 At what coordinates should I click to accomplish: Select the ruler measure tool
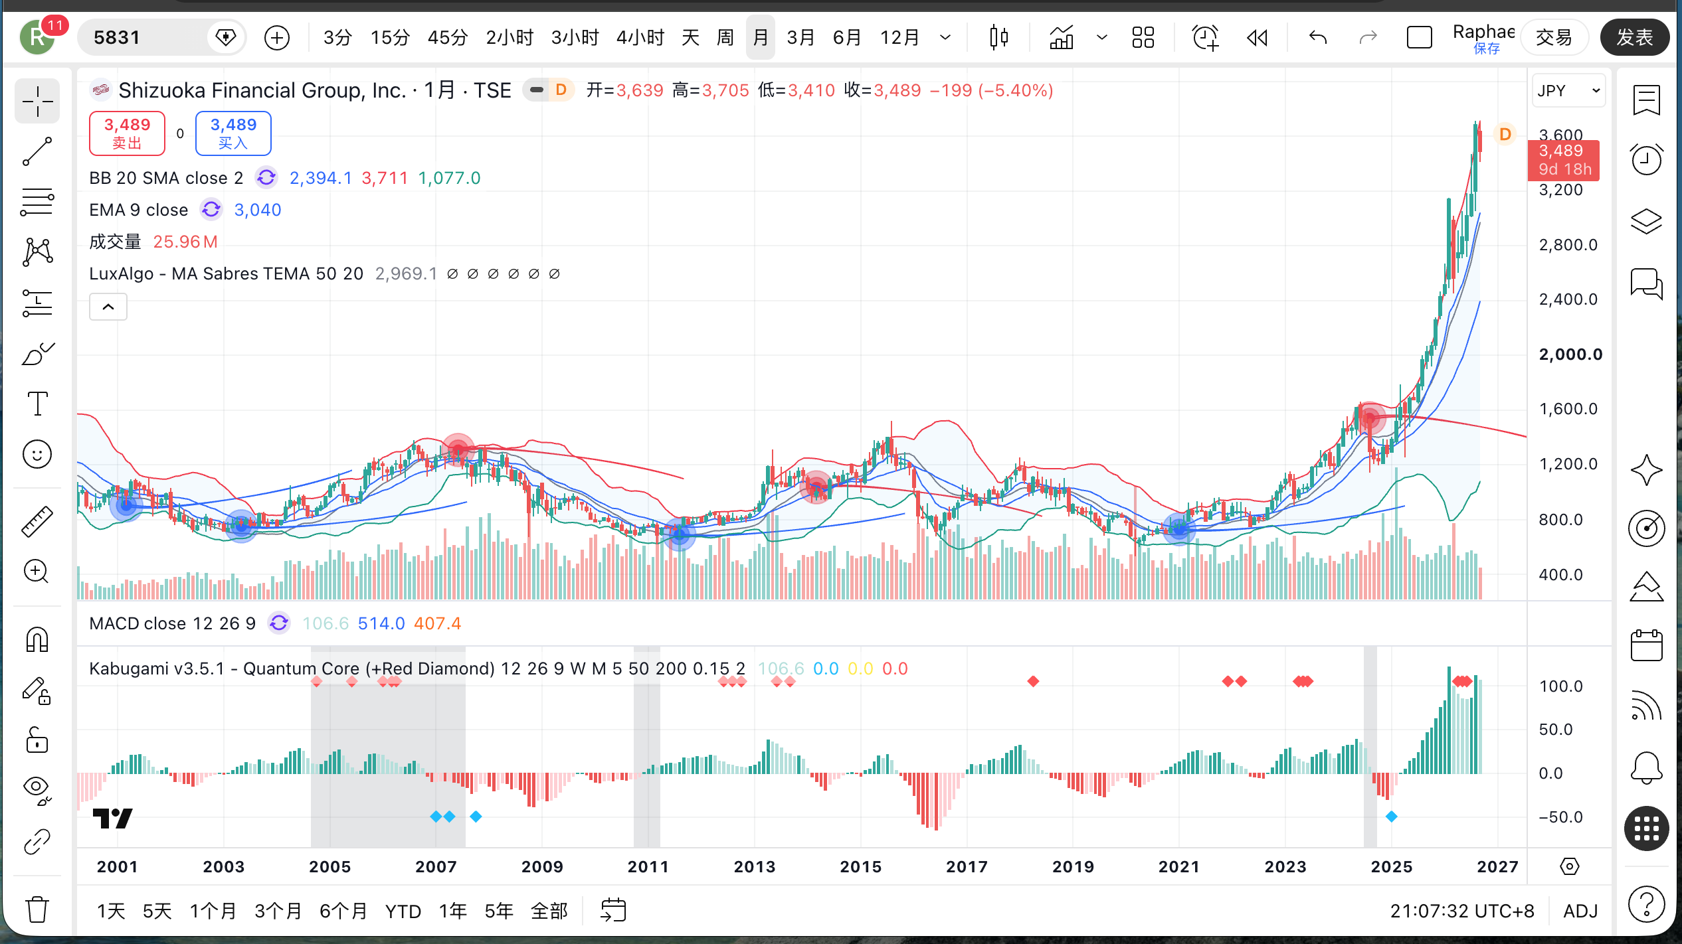point(37,522)
